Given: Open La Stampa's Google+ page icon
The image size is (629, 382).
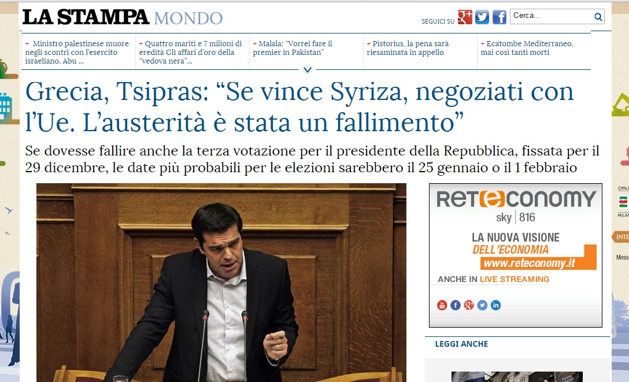Looking at the screenshot, I should [465, 17].
